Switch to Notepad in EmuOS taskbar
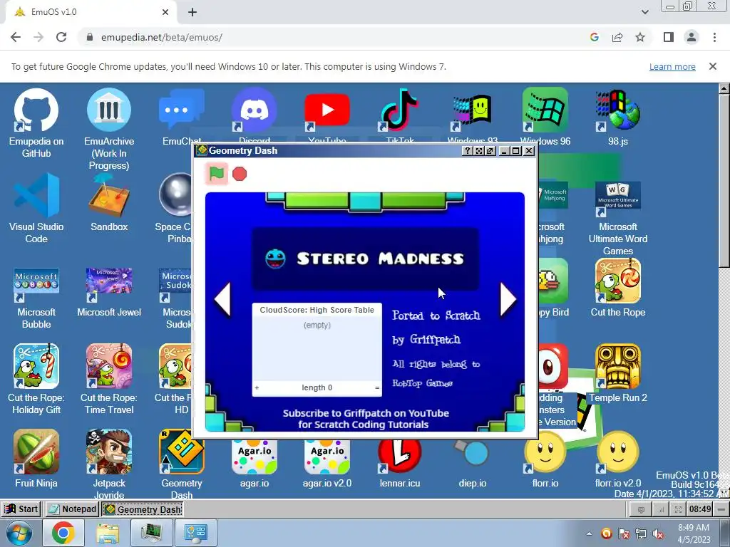The width and height of the screenshot is (730, 547). click(72, 509)
